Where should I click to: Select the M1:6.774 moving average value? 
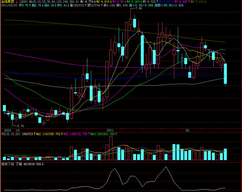coord(87,2)
